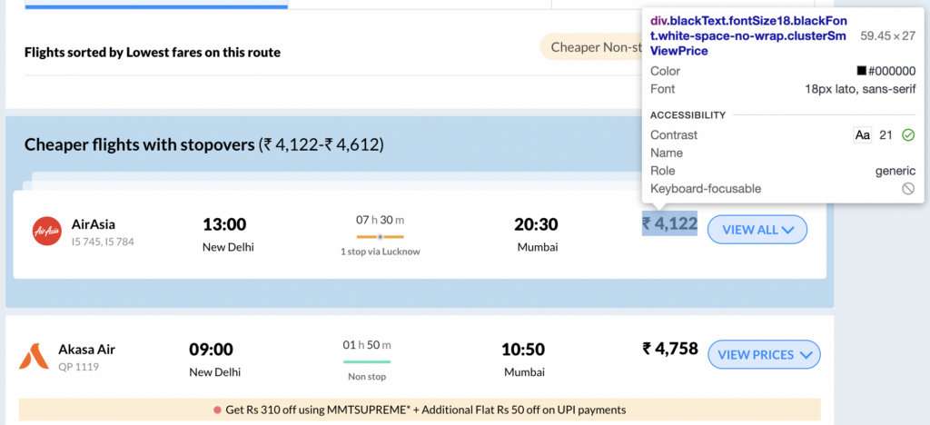Select the Cheaper Non-stop filter pill
This screenshot has height=425, width=930.
point(592,47)
